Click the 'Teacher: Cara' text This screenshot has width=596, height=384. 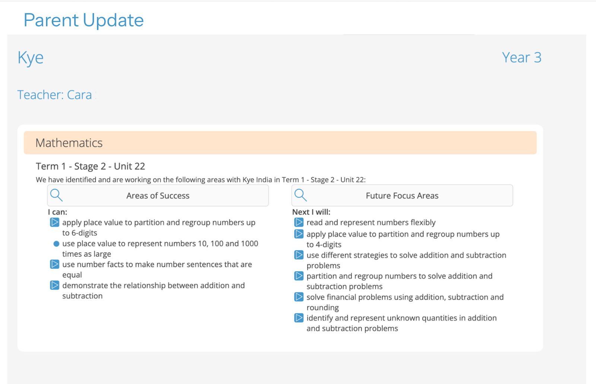point(55,95)
